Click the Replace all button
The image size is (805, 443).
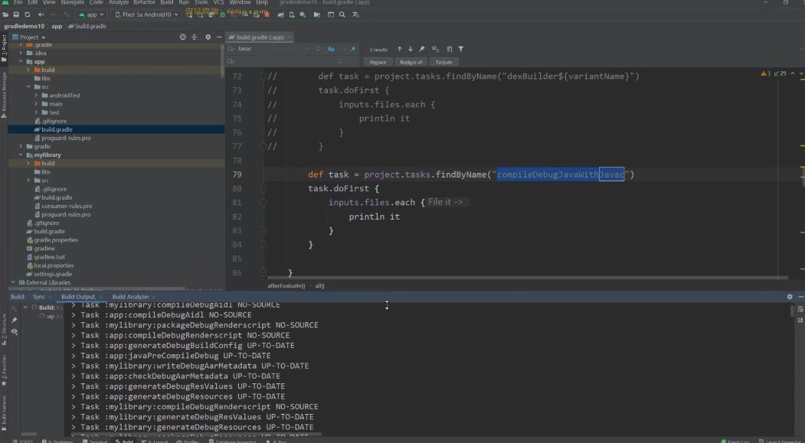[x=411, y=62]
